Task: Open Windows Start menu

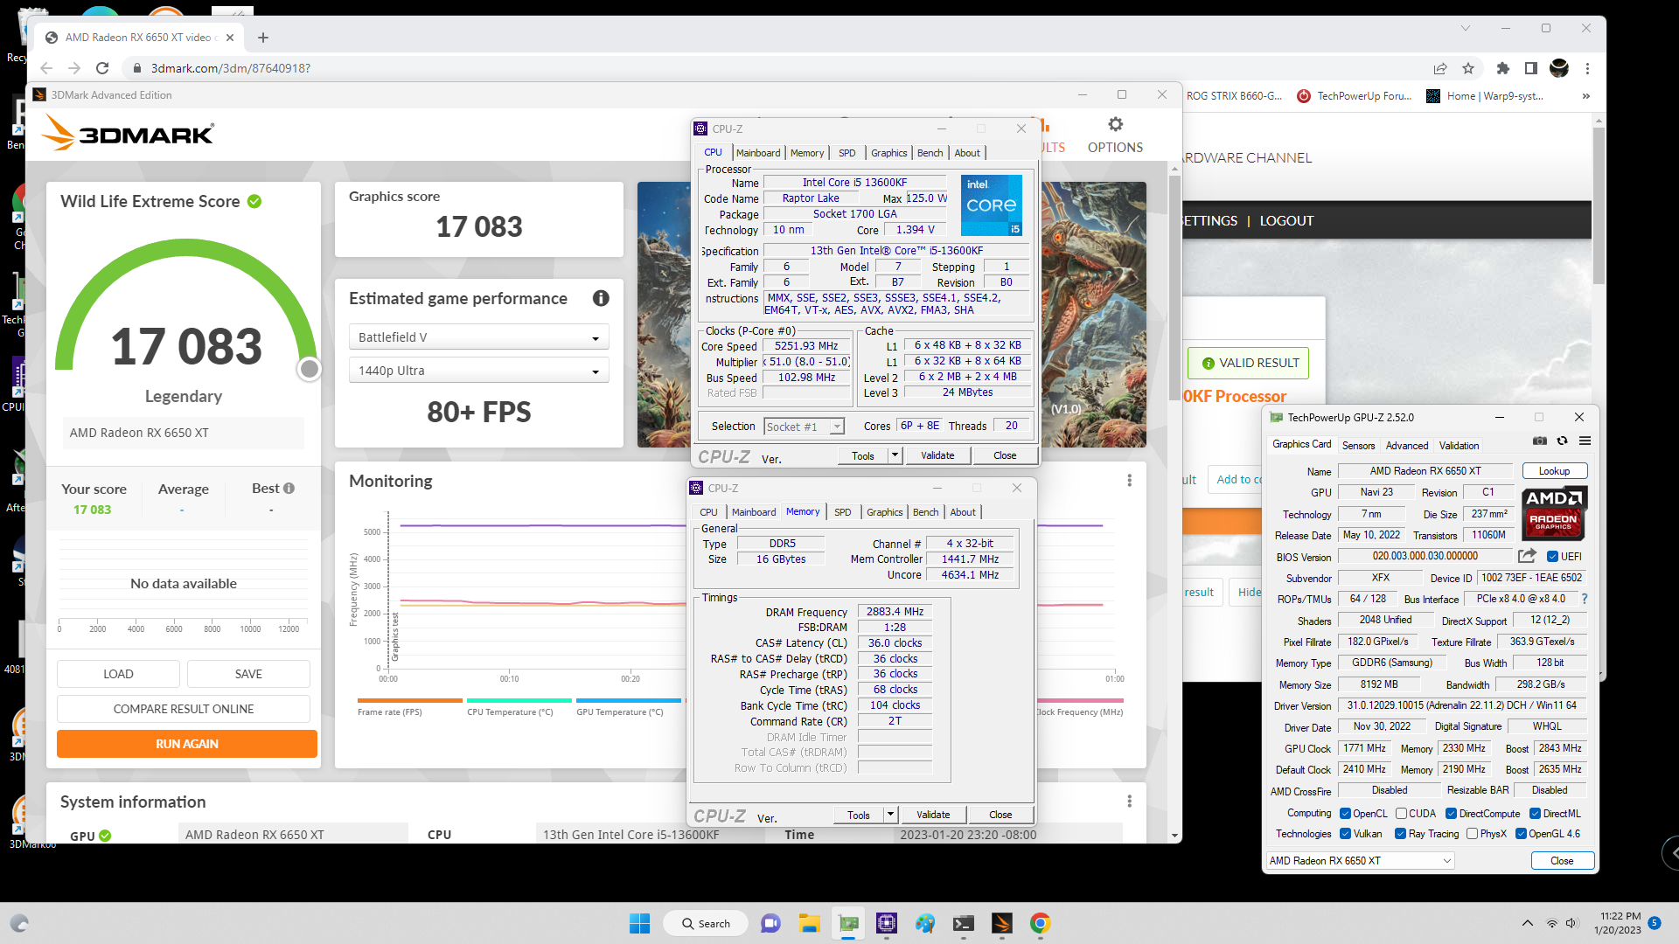Action: point(639,923)
